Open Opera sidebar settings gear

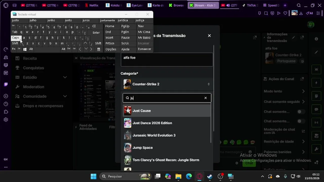pyautogui.click(x=6, y=120)
